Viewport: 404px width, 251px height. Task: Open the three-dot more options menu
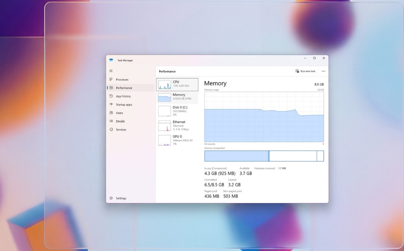pyautogui.click(x=323, y=71)
